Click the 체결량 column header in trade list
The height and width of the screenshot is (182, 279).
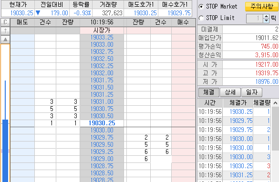tap(262, 103)
